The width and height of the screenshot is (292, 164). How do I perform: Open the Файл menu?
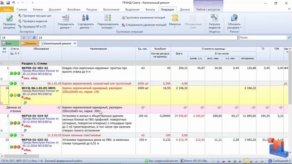coord(7,9)
